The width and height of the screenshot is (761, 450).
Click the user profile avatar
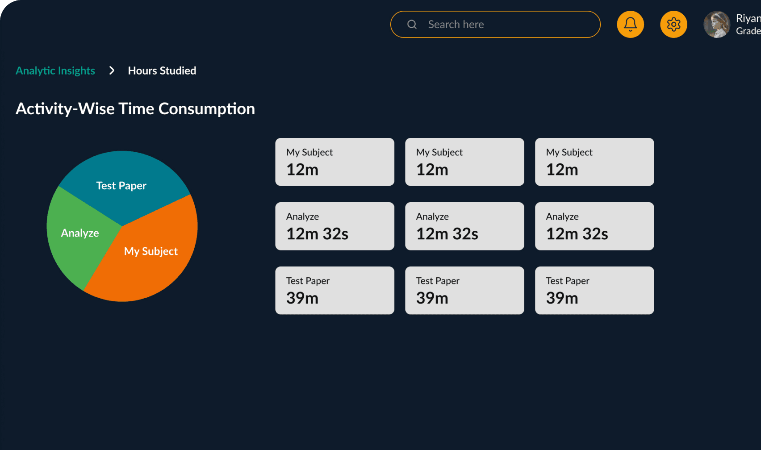(717, 25)
